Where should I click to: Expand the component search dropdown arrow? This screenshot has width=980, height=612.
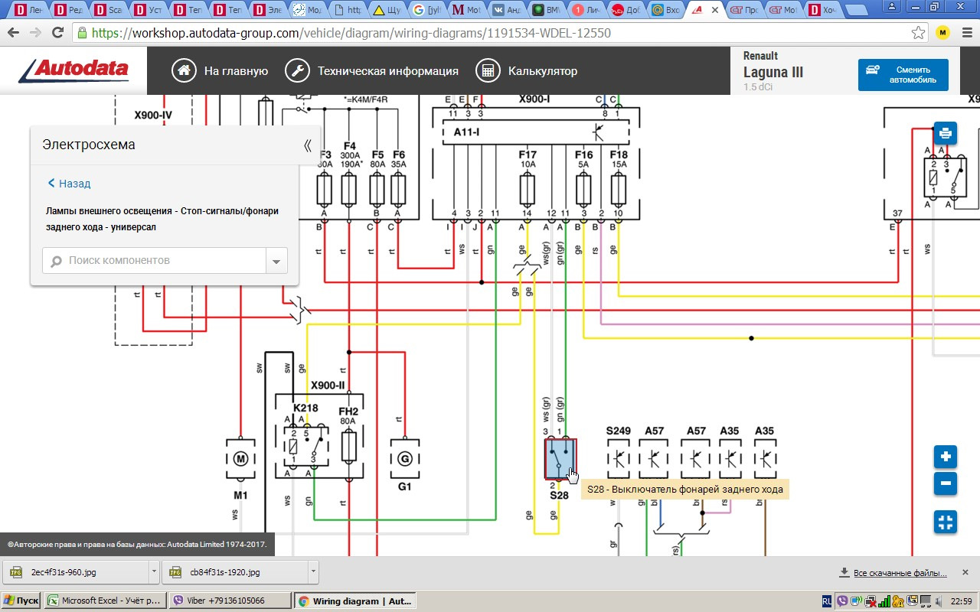(276, 261)
